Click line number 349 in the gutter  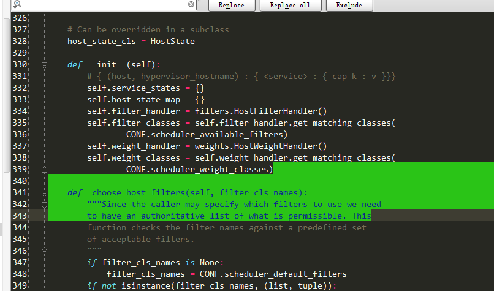click(x=20, y=285)
